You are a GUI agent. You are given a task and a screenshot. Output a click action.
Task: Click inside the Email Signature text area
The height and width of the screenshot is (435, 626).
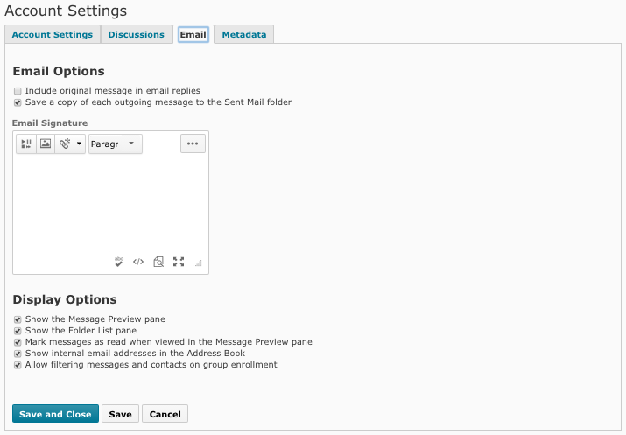110,206
